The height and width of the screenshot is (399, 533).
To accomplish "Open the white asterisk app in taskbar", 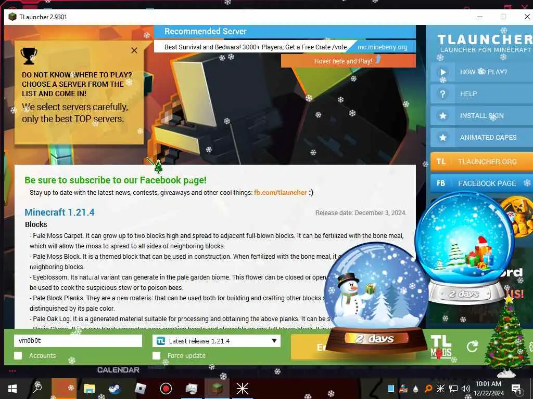I will click(243, 389).
